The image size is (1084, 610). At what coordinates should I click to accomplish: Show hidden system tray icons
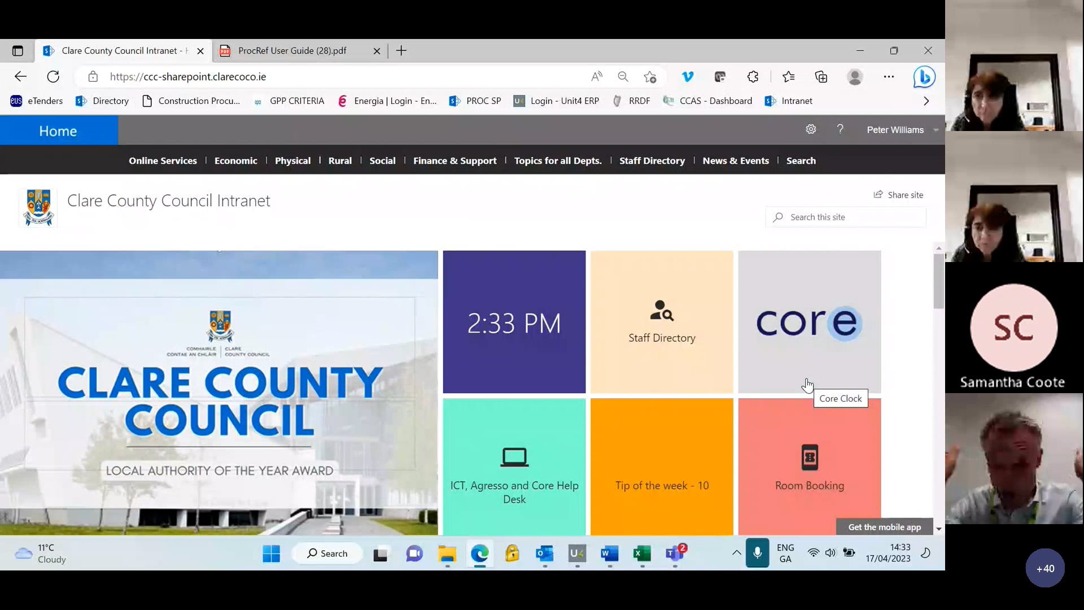[736, 553]
